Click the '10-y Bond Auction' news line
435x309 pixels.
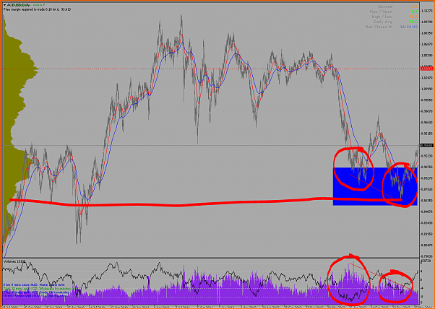35,296
